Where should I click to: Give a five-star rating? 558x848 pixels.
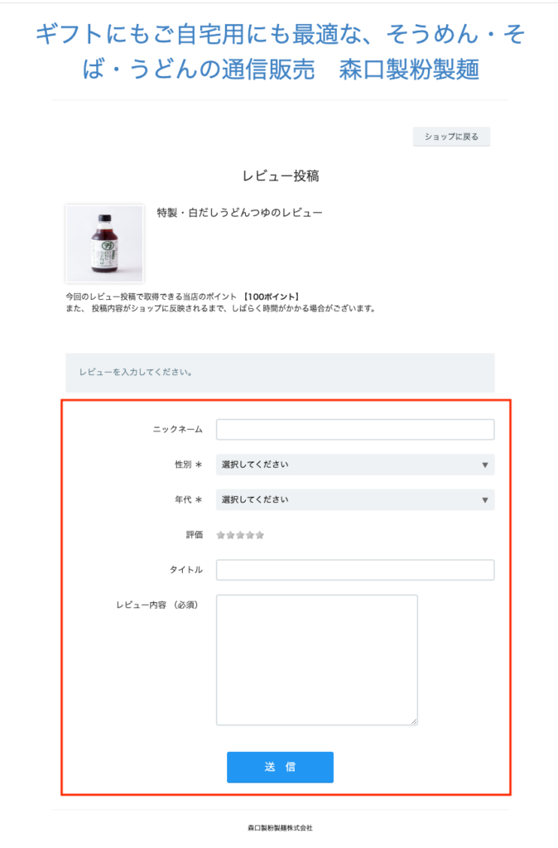click(259, 535)
